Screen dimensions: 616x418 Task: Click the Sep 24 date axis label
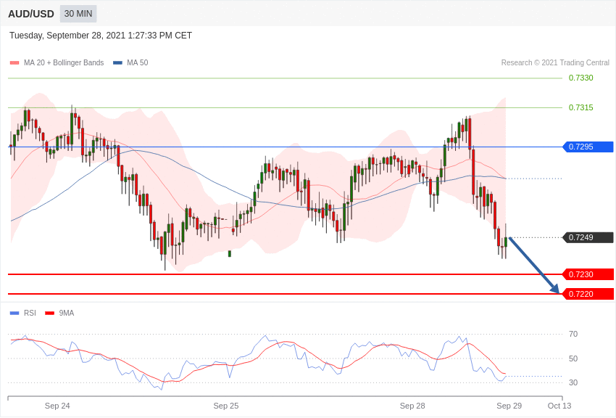pos(57,406)
